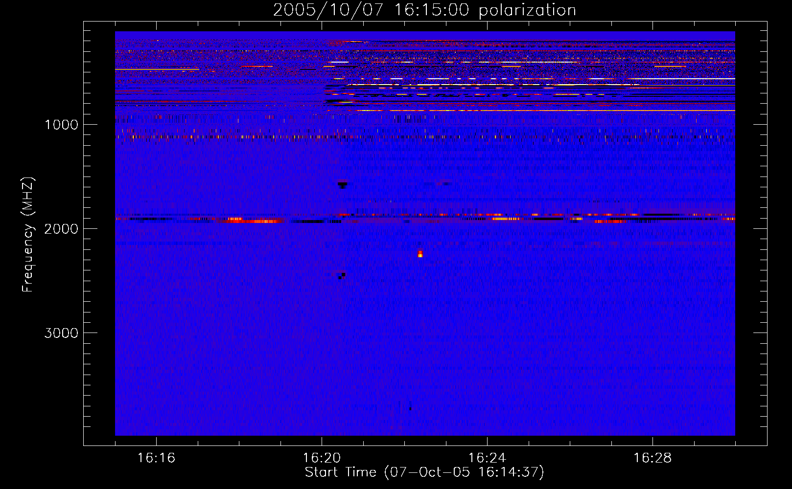Click the "Start Time (07-Oct-05 16:14:37)" axis label

(424, 472)
